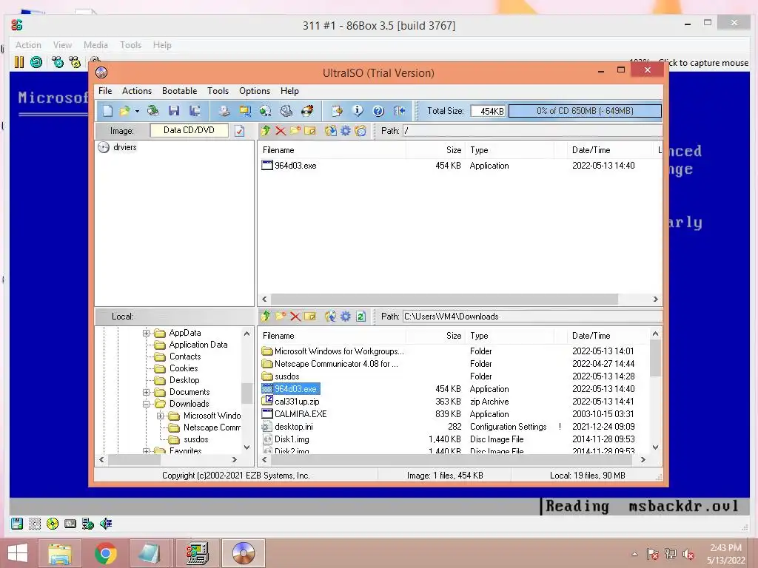Click the Convert image icon

coord(266,111)
